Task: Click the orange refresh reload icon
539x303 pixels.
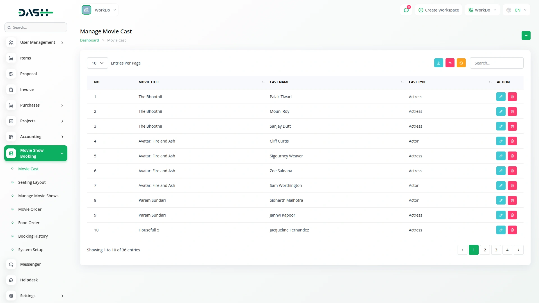Action: pos(461,63)
